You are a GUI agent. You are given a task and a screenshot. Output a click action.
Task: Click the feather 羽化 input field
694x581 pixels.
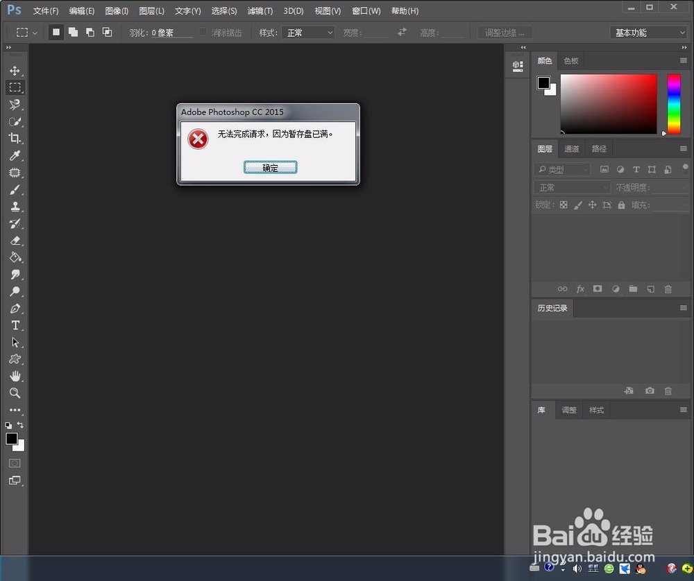171,33
